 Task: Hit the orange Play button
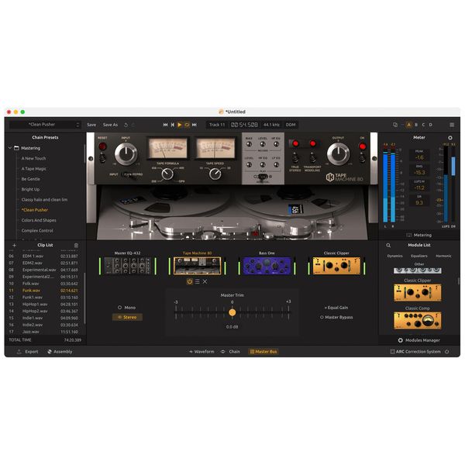coord(180,125)
